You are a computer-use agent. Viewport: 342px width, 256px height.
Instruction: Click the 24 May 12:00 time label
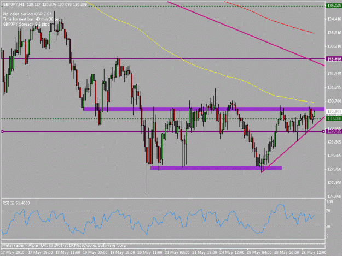(232, 253)
